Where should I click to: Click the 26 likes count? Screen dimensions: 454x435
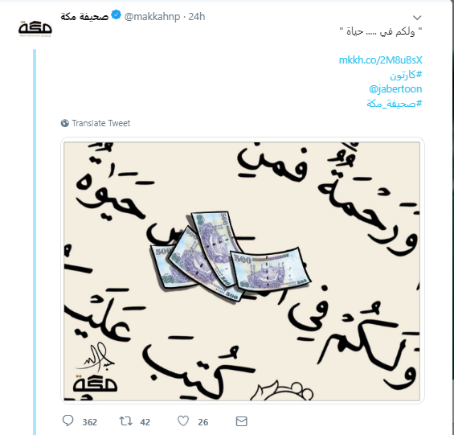tap(203, 422)
